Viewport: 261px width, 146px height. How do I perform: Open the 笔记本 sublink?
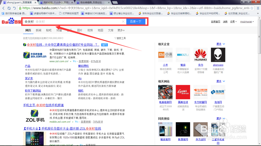pos(29,78)
